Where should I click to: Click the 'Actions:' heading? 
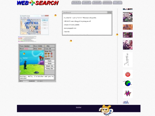pos(47,59)
